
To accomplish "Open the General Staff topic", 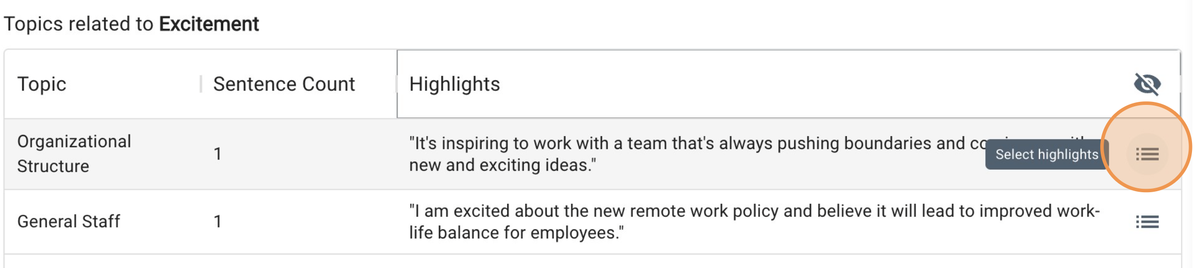I will click(69, 221).
